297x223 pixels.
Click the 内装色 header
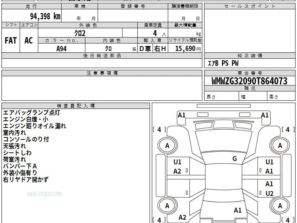pos(111,41)
